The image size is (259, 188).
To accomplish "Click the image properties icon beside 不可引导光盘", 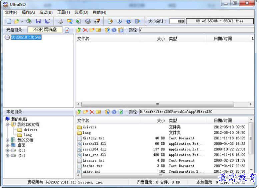I will tap(67, 30).
